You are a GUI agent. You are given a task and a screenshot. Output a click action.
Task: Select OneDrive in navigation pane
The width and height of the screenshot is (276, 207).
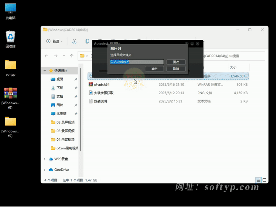61,170
